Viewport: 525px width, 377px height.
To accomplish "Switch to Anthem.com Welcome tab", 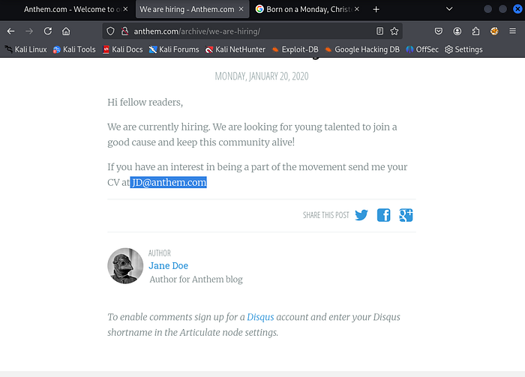I will (72, 9).
